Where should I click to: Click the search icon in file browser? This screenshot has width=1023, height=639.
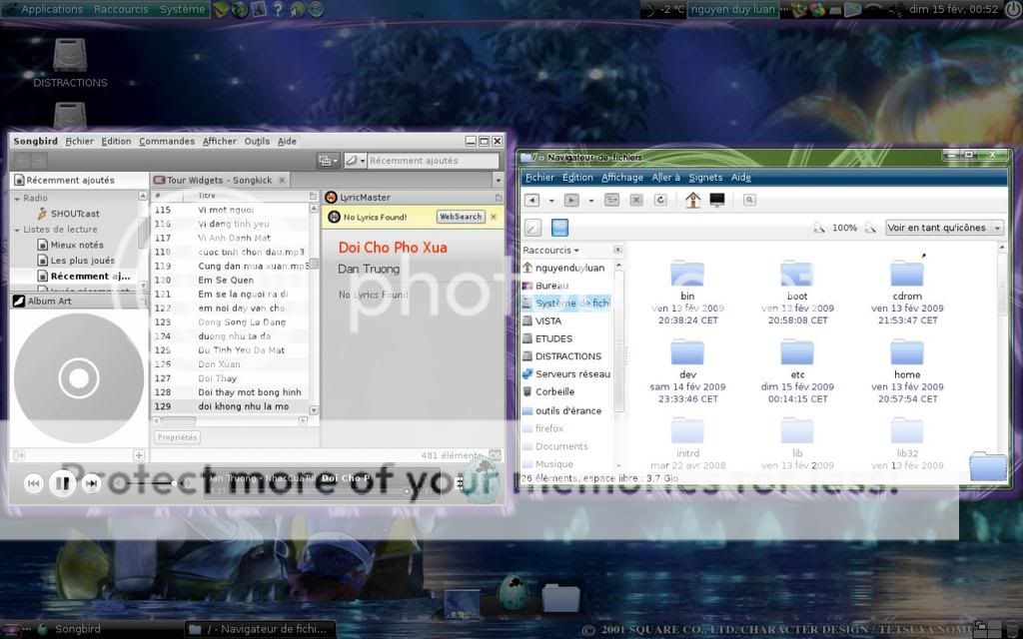[x=749, y=200]
